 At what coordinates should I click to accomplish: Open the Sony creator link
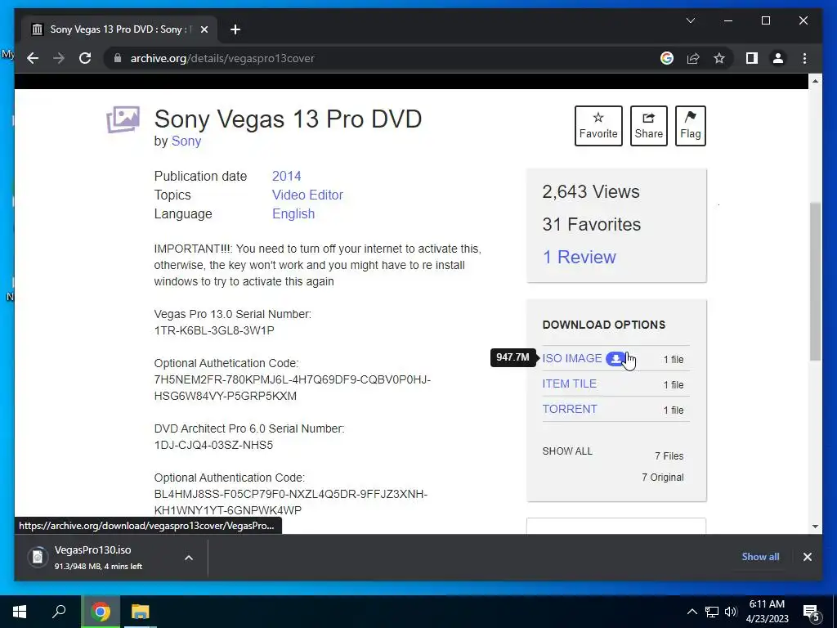coord(186,141)
